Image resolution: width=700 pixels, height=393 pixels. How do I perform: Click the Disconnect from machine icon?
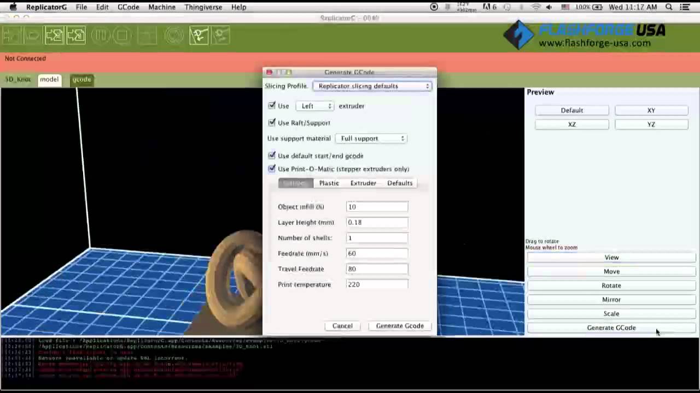(x=221, y=36)
